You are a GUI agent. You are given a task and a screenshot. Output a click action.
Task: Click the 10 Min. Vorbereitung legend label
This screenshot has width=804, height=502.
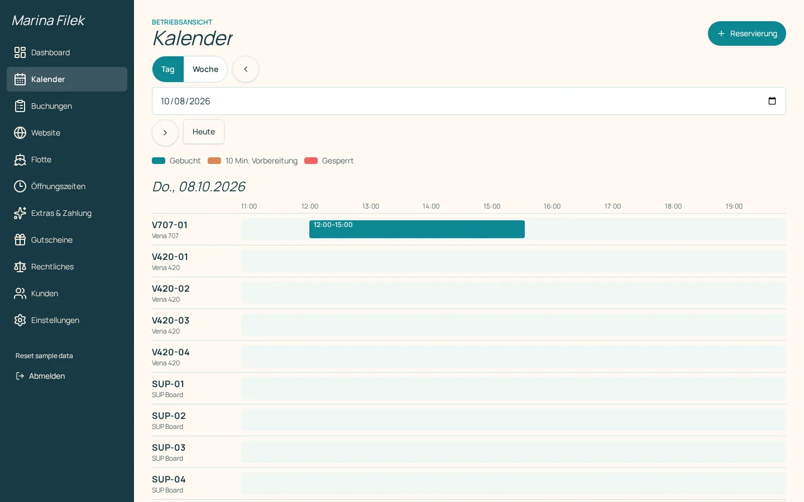[x=261, y=161]
